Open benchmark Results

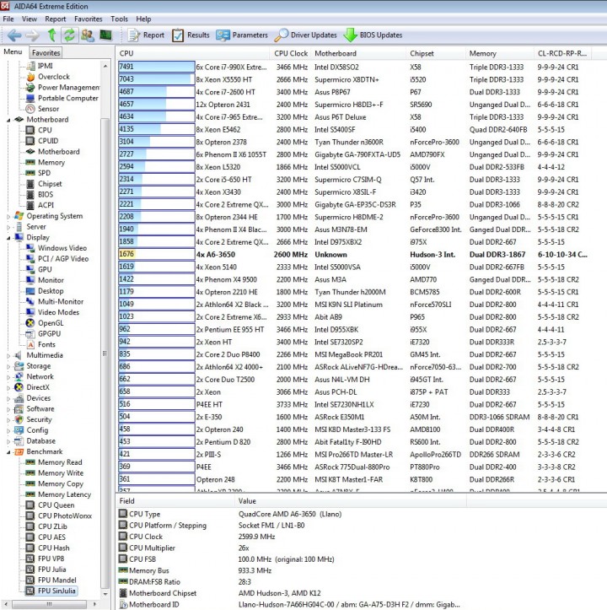pyautogui.click(x=191, y=35)
